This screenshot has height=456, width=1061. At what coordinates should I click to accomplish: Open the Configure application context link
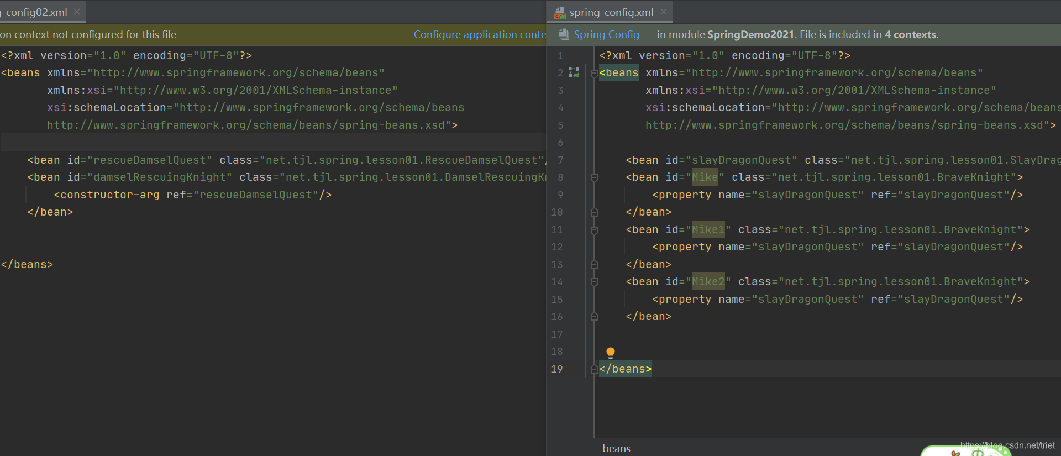click(480, 34)
